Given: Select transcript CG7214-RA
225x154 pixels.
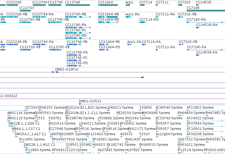Looking at the screenshot, I should (149, 20).
